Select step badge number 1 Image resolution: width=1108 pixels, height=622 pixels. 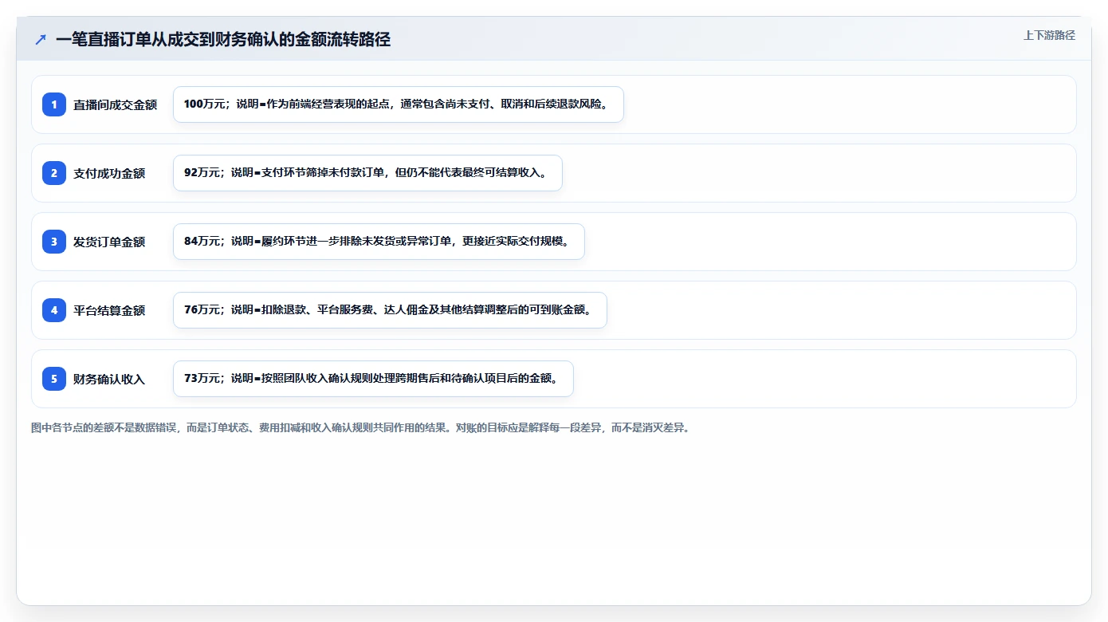point(54,104)
